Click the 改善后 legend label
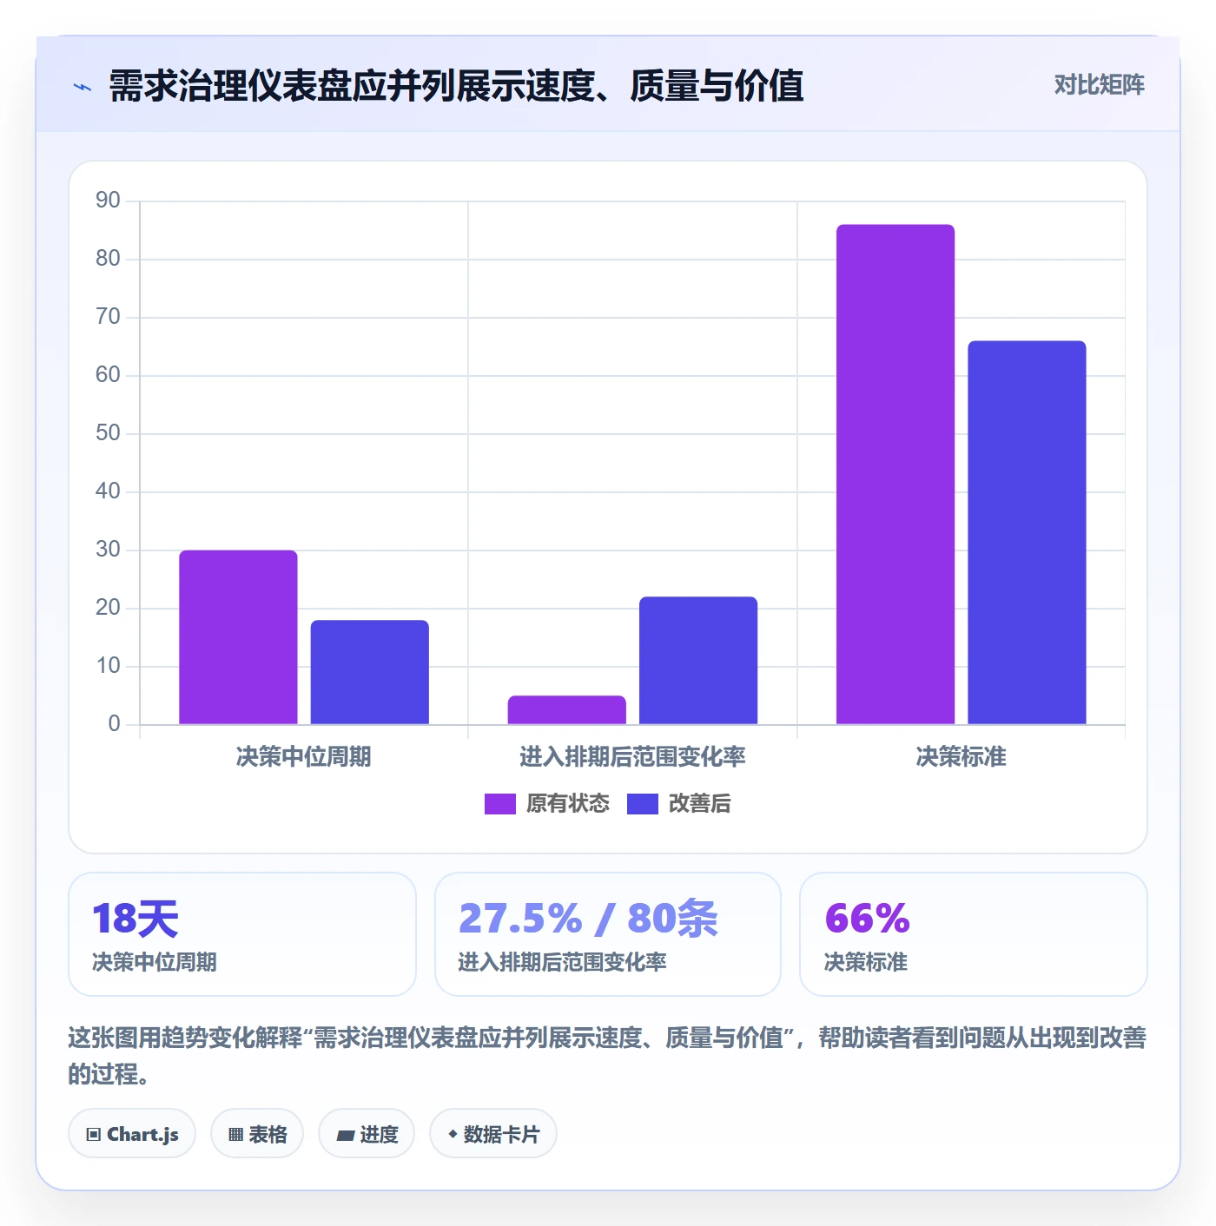1216x1226 pixels. click(699, 804)
